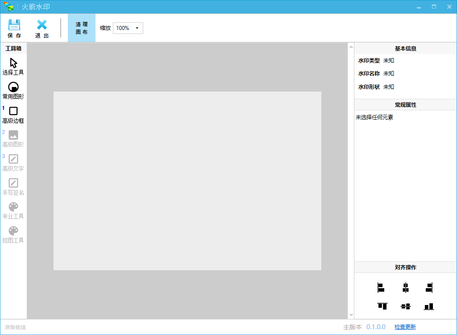Click the light gray canvas area
Viewport: 457px width, 335px height.
tap(187, 181)
